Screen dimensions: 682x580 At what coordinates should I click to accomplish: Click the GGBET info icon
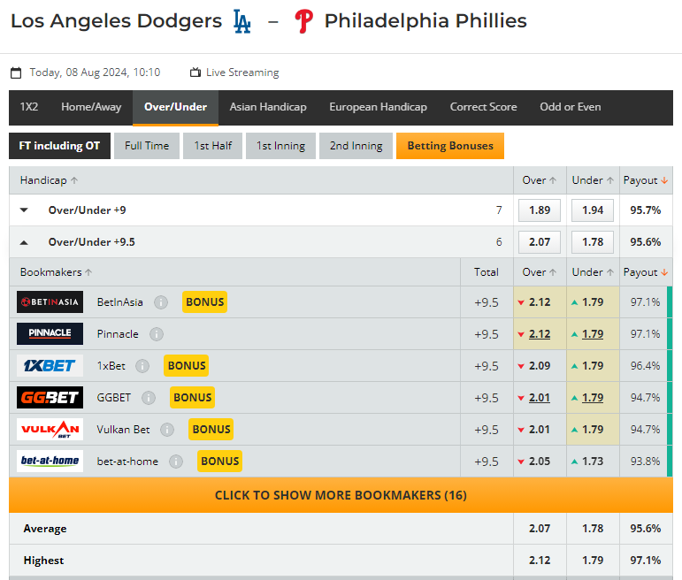(x=149, y=397)
